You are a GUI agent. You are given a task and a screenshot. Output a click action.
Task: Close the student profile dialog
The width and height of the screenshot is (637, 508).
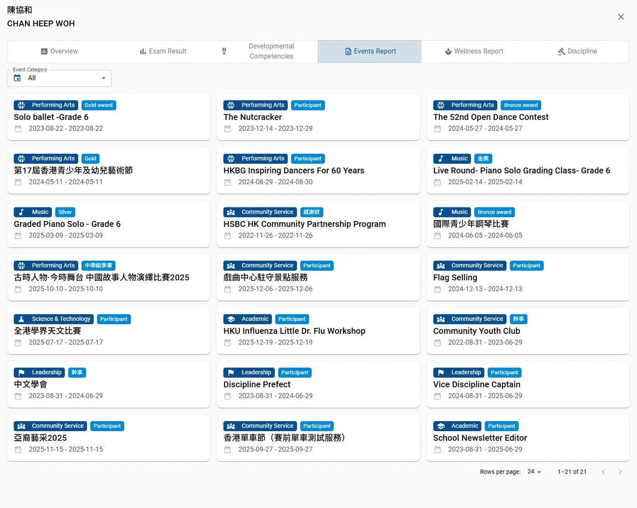(621, 17)
